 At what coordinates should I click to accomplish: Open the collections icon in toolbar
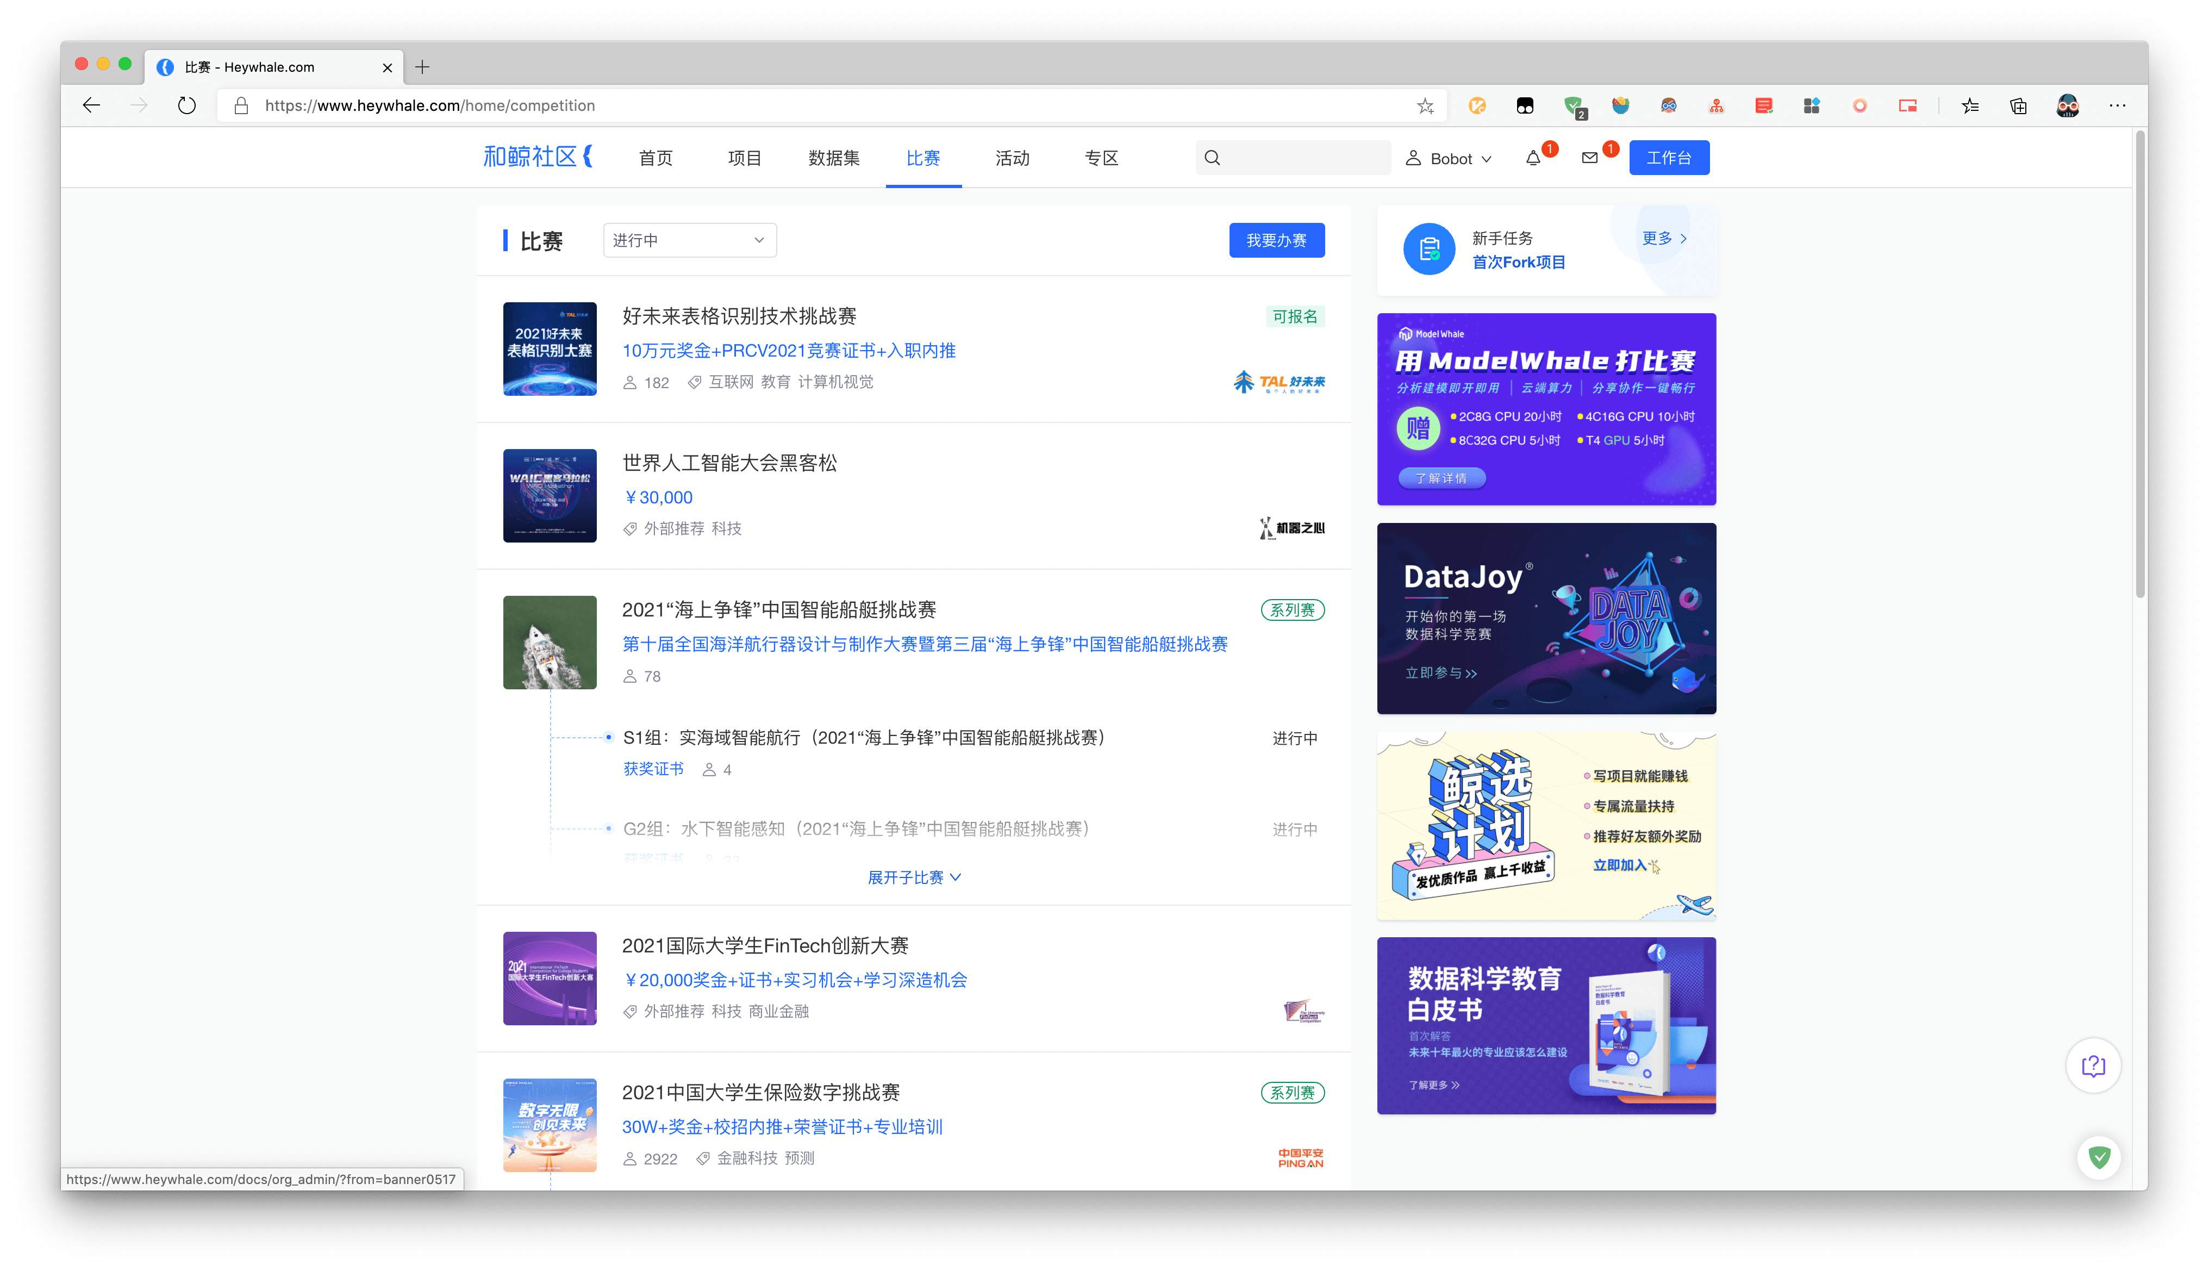tap(2018, 105)
